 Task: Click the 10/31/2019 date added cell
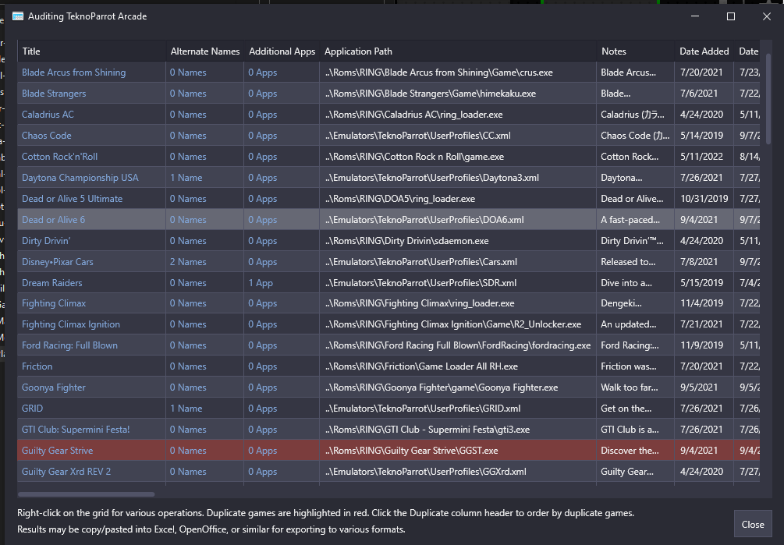pos(704,198)
